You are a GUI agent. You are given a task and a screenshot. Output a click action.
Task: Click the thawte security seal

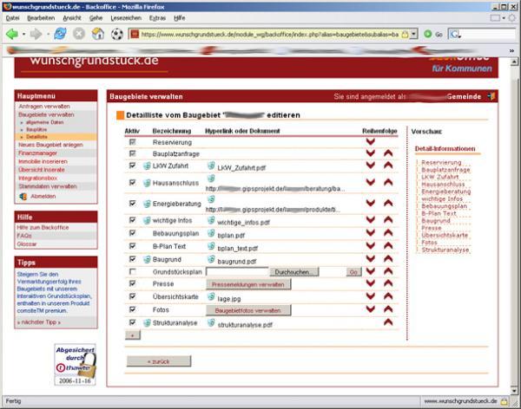click(x=76, y=364)
